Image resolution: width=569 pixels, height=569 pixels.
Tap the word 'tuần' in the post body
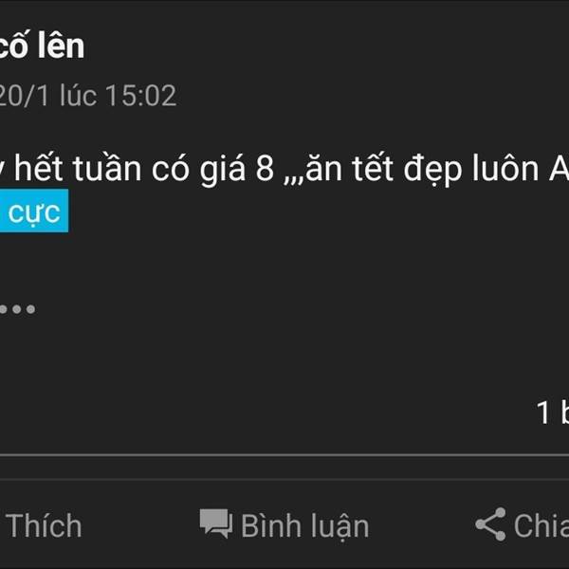coord(107,169)
